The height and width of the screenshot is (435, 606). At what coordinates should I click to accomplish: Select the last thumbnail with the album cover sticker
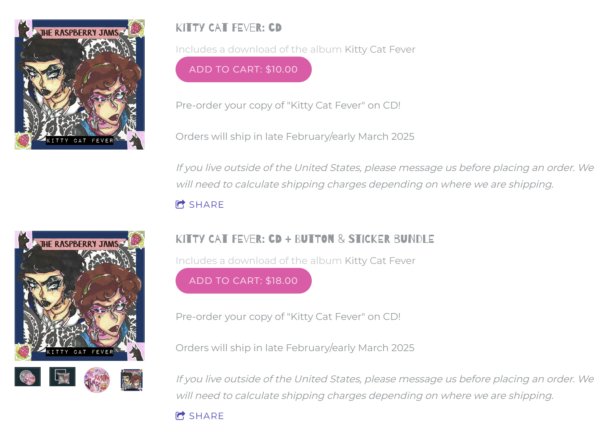tap(132, 380)
